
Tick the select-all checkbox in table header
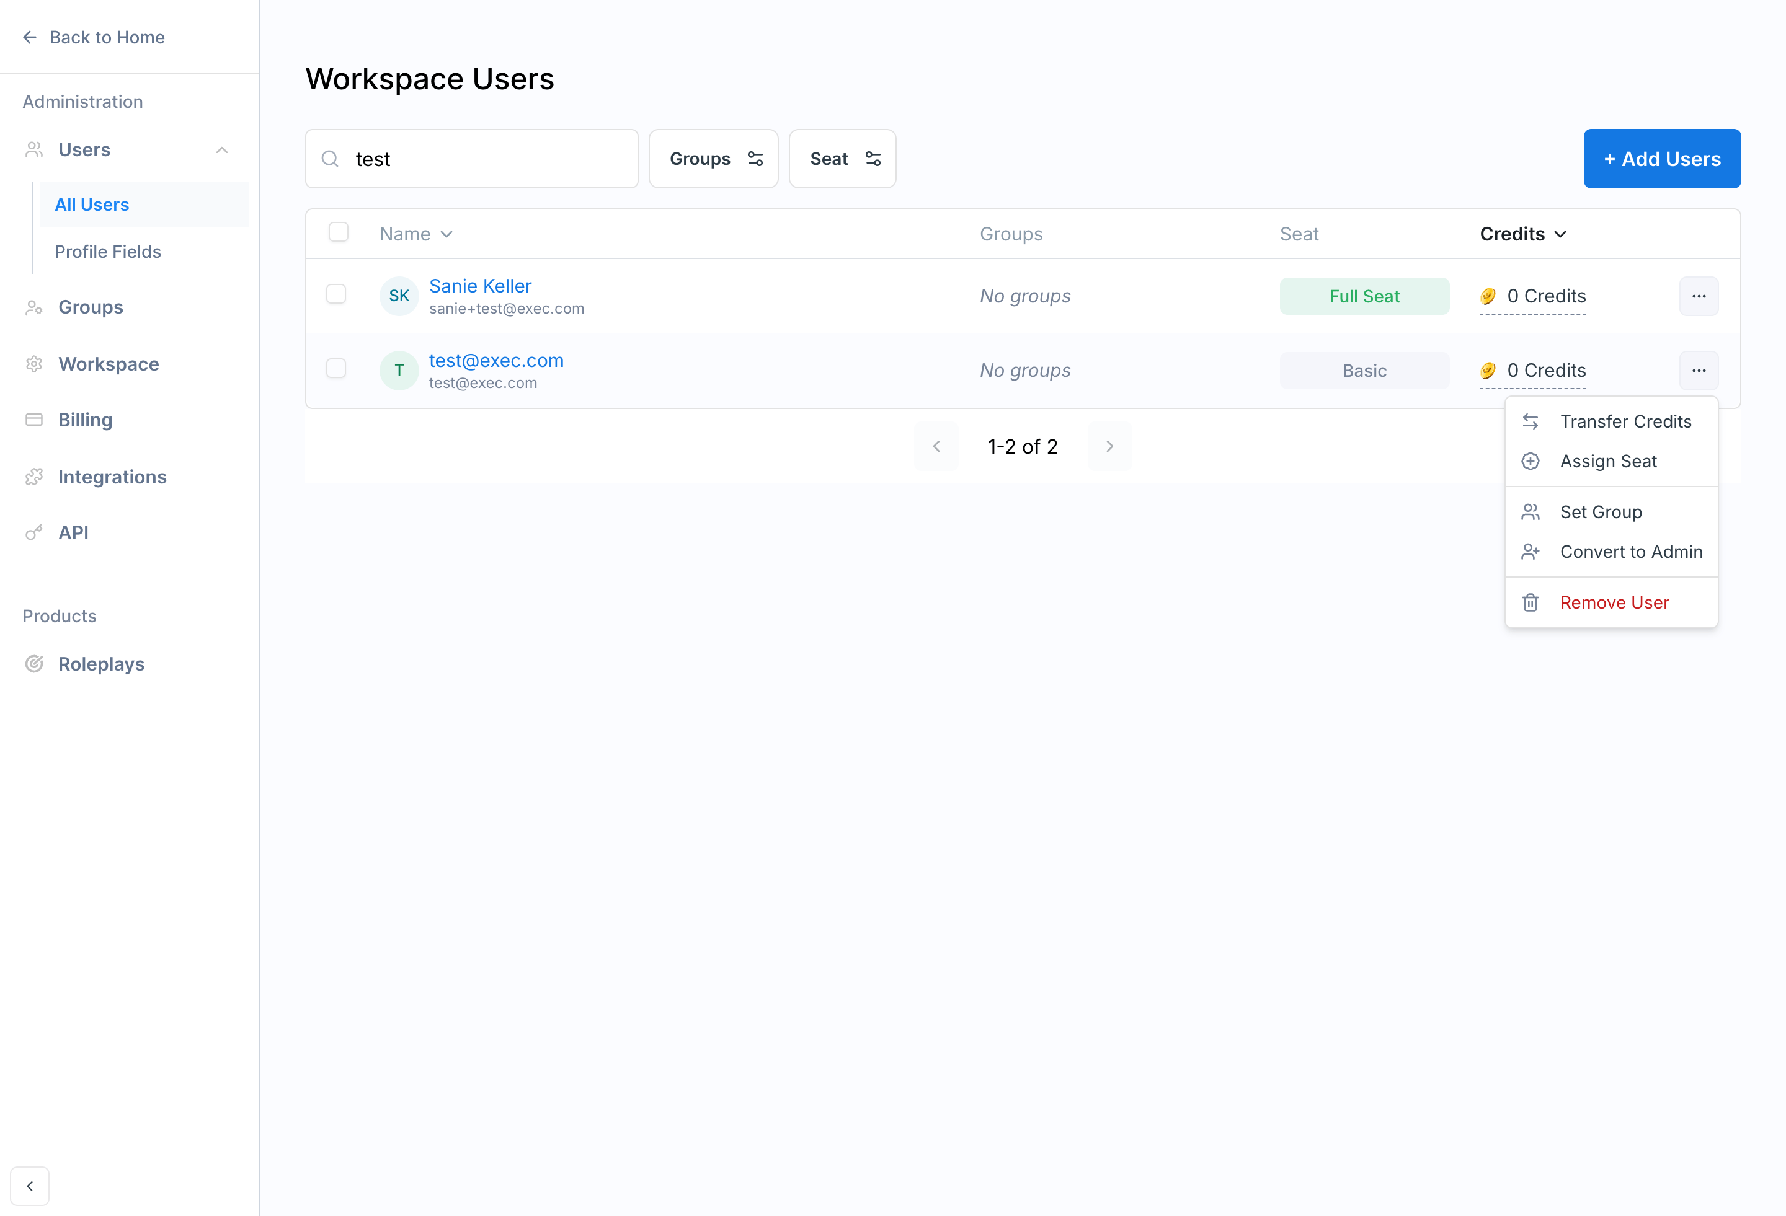(338, 232)
